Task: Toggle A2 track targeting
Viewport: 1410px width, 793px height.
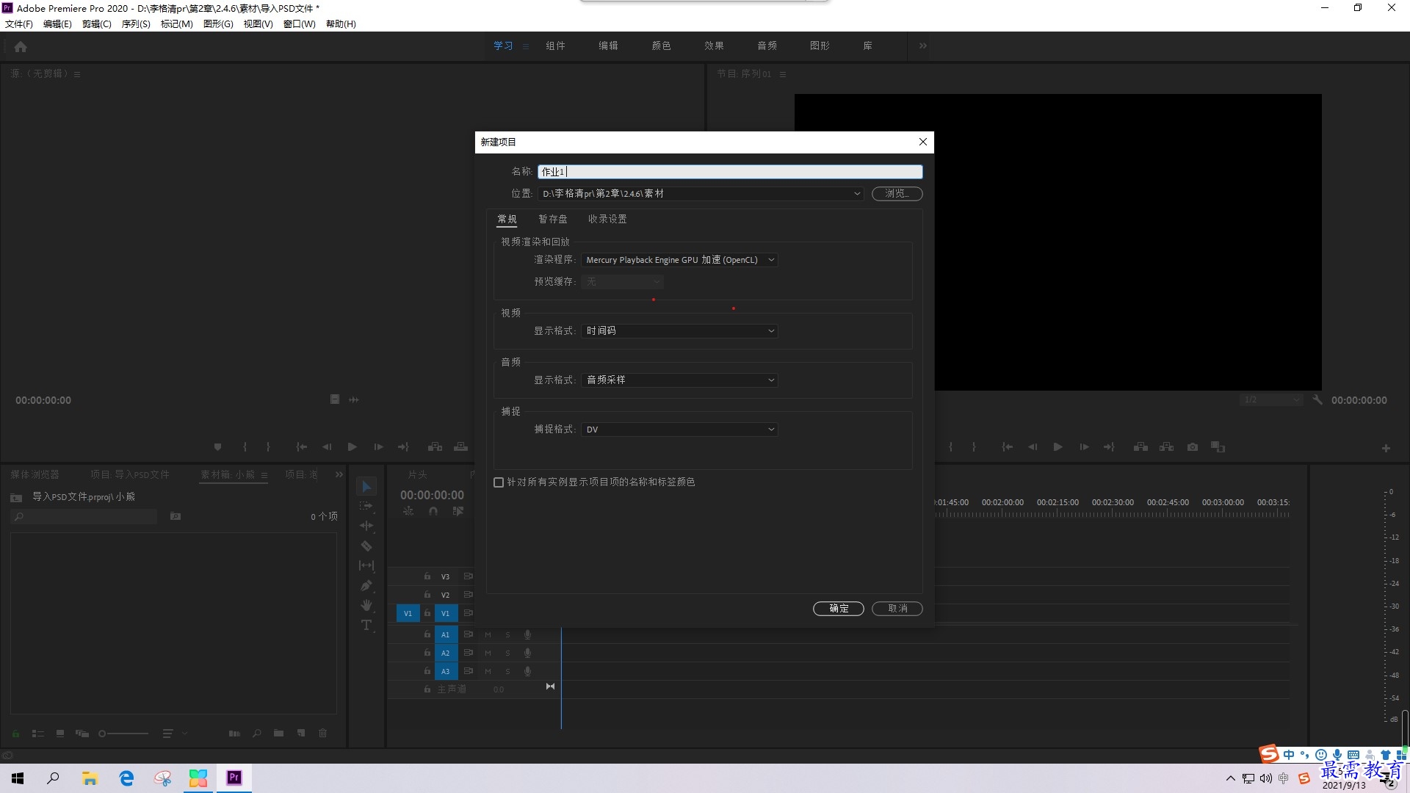Action: coord(445,653)
